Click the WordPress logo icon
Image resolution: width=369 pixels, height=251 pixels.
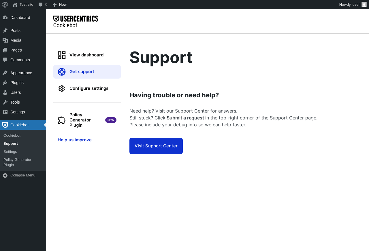(x=5, y=5)
